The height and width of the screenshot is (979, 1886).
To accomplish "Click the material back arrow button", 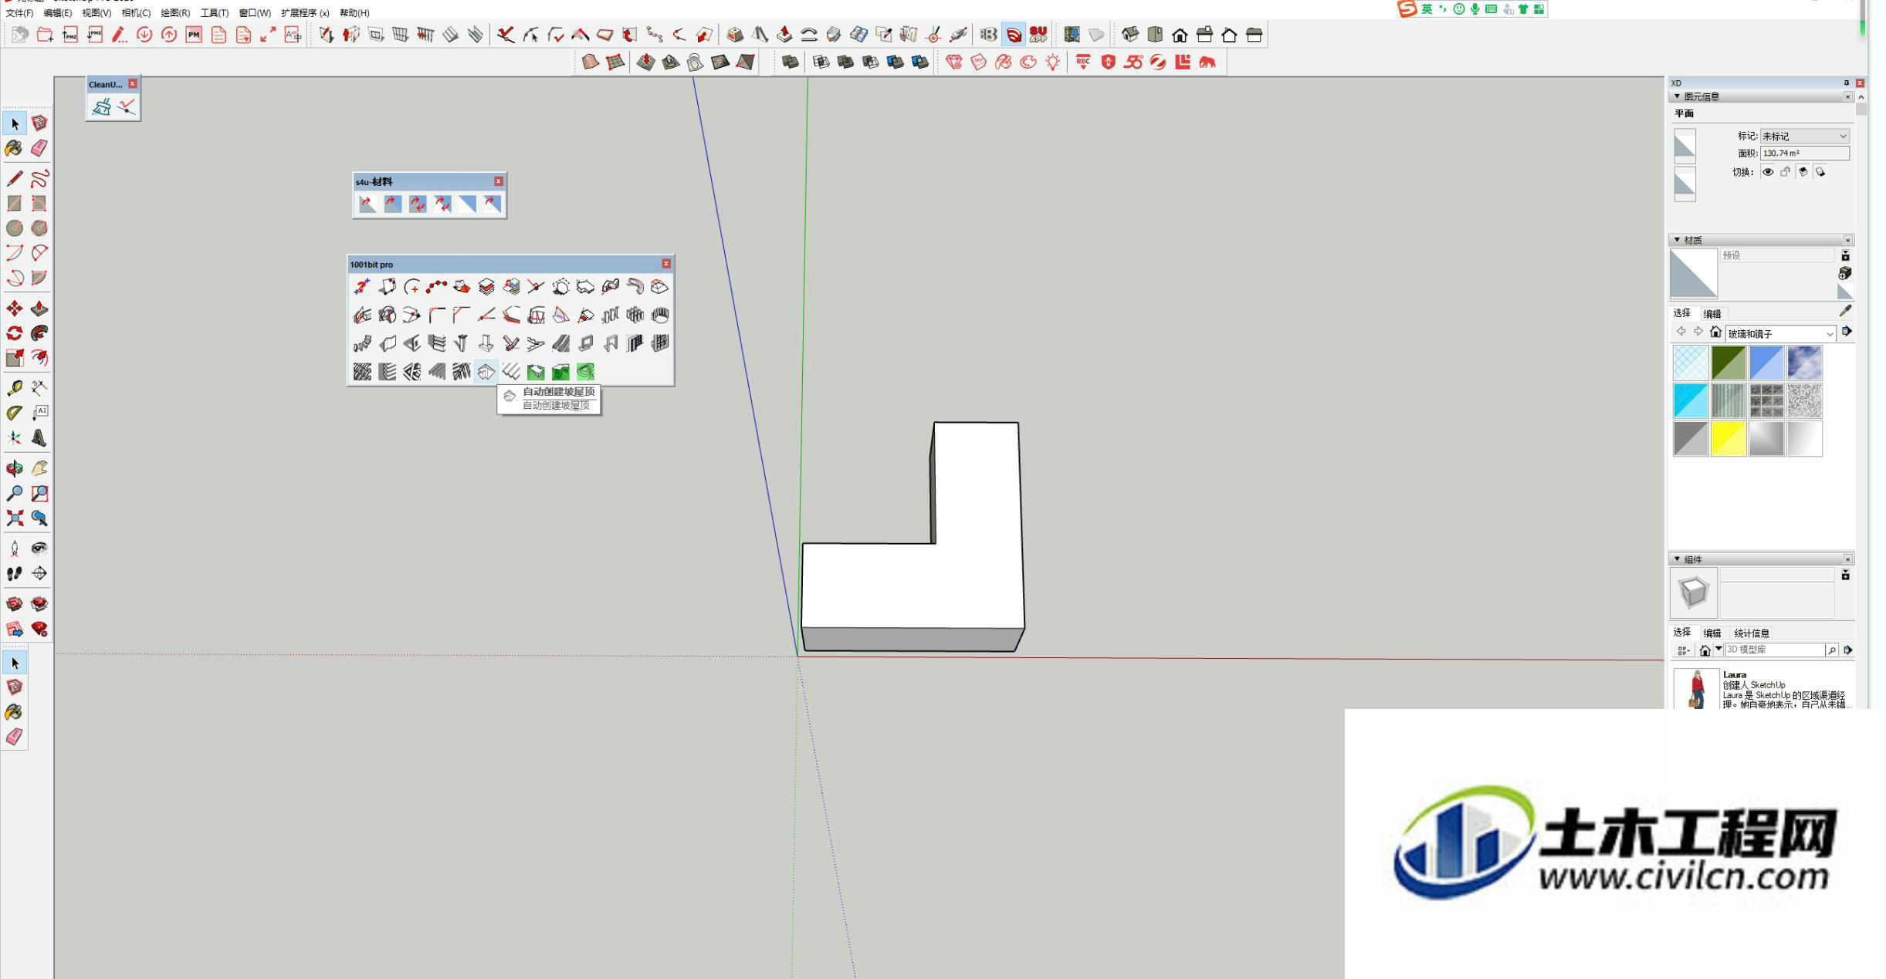I will pyautogui.click(x=1681, y=332).
